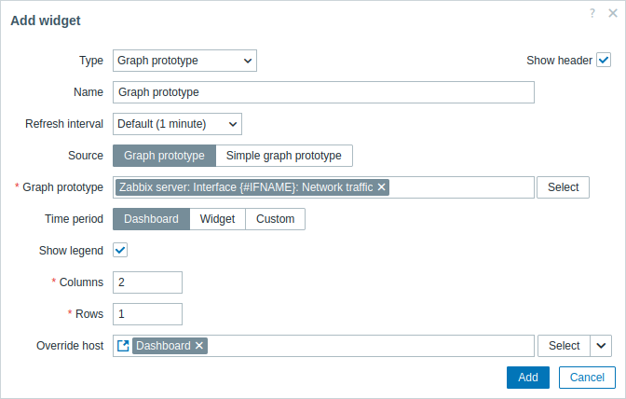
Task: Select Graph prototype source option
Action: pyautogui.click(x=164, y=156)
